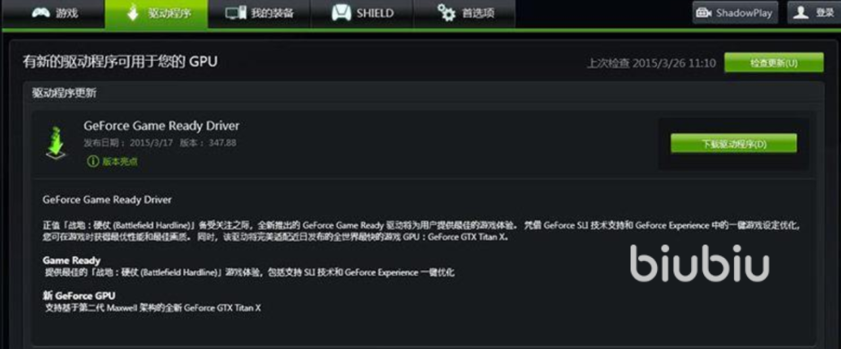Click the download arrow icon in the 驱动程序 tab
Screen dimensions: 841x349
133,13
